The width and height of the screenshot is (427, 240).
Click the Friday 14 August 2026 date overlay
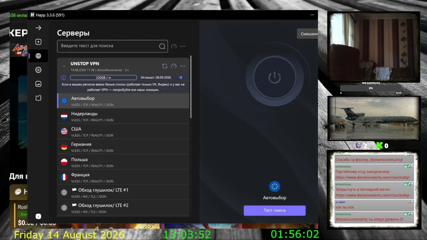(69, 235)
